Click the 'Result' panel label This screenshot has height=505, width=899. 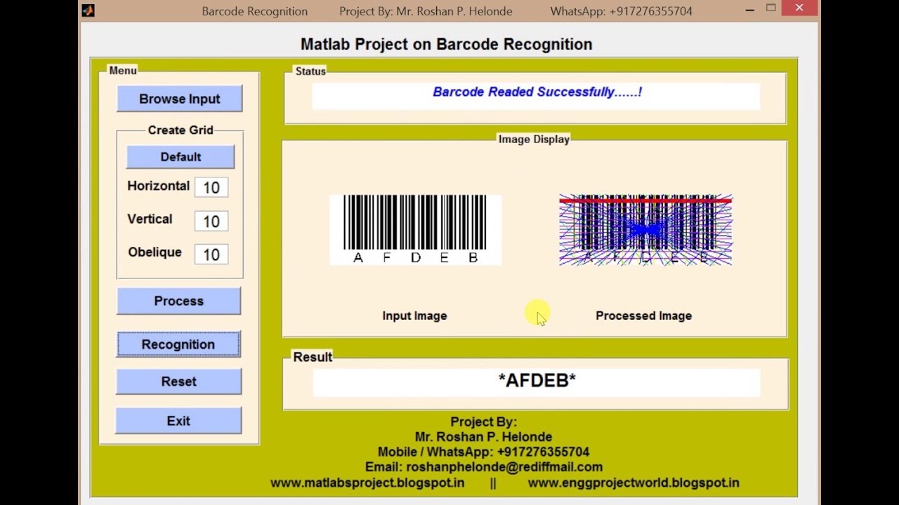point(313,357)
